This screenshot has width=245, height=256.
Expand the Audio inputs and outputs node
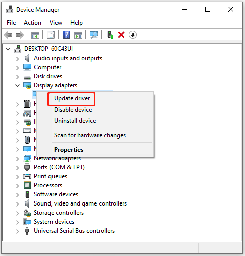coord(17,59)
